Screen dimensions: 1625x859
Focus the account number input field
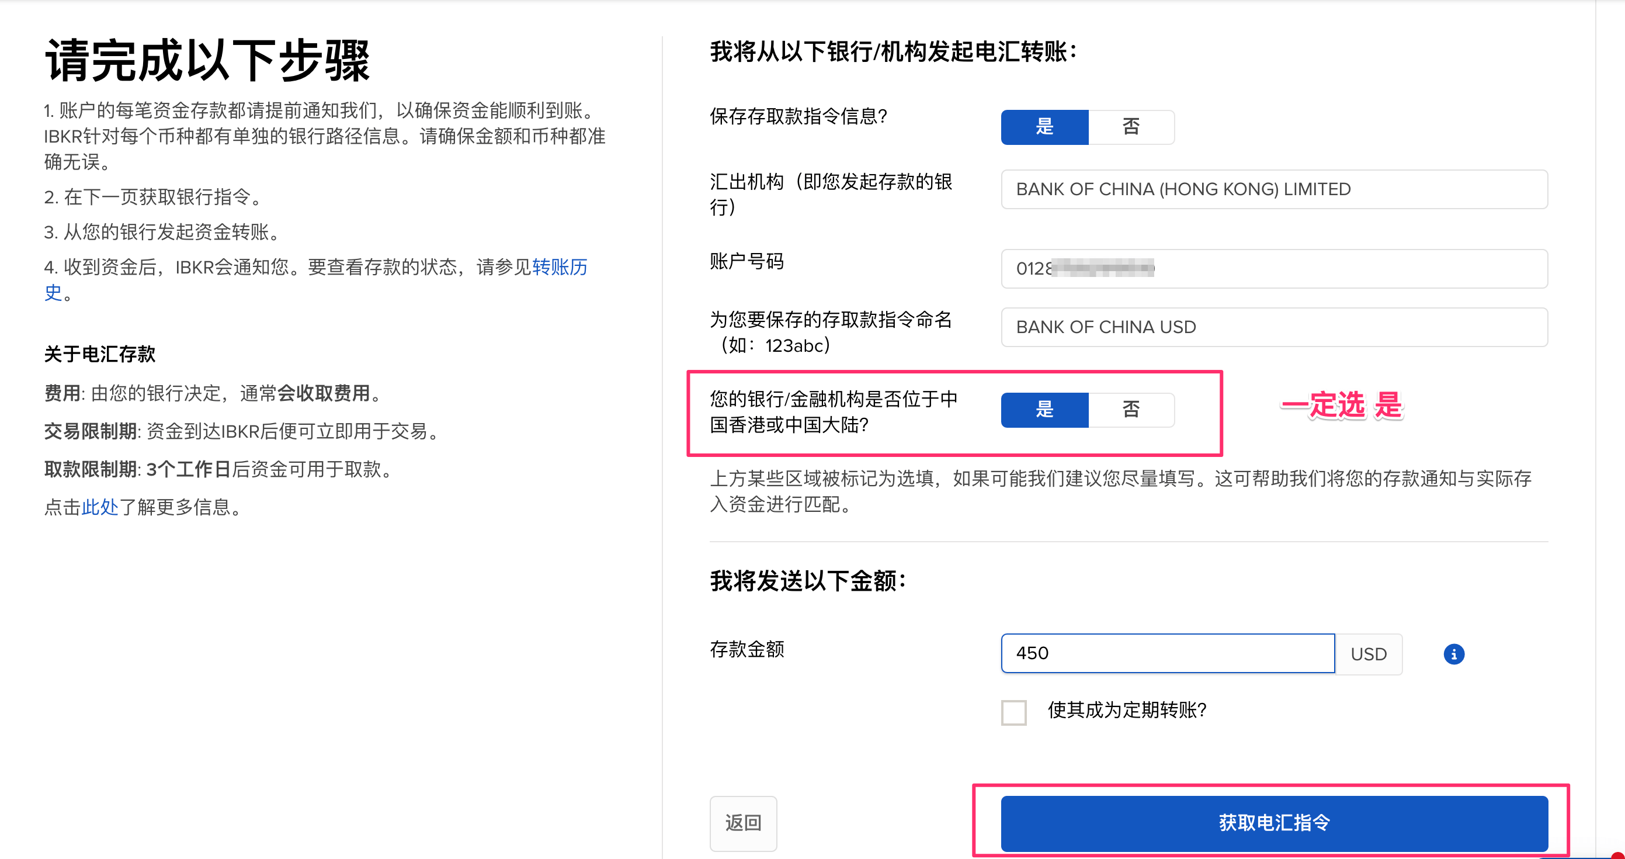(1273, 269)
